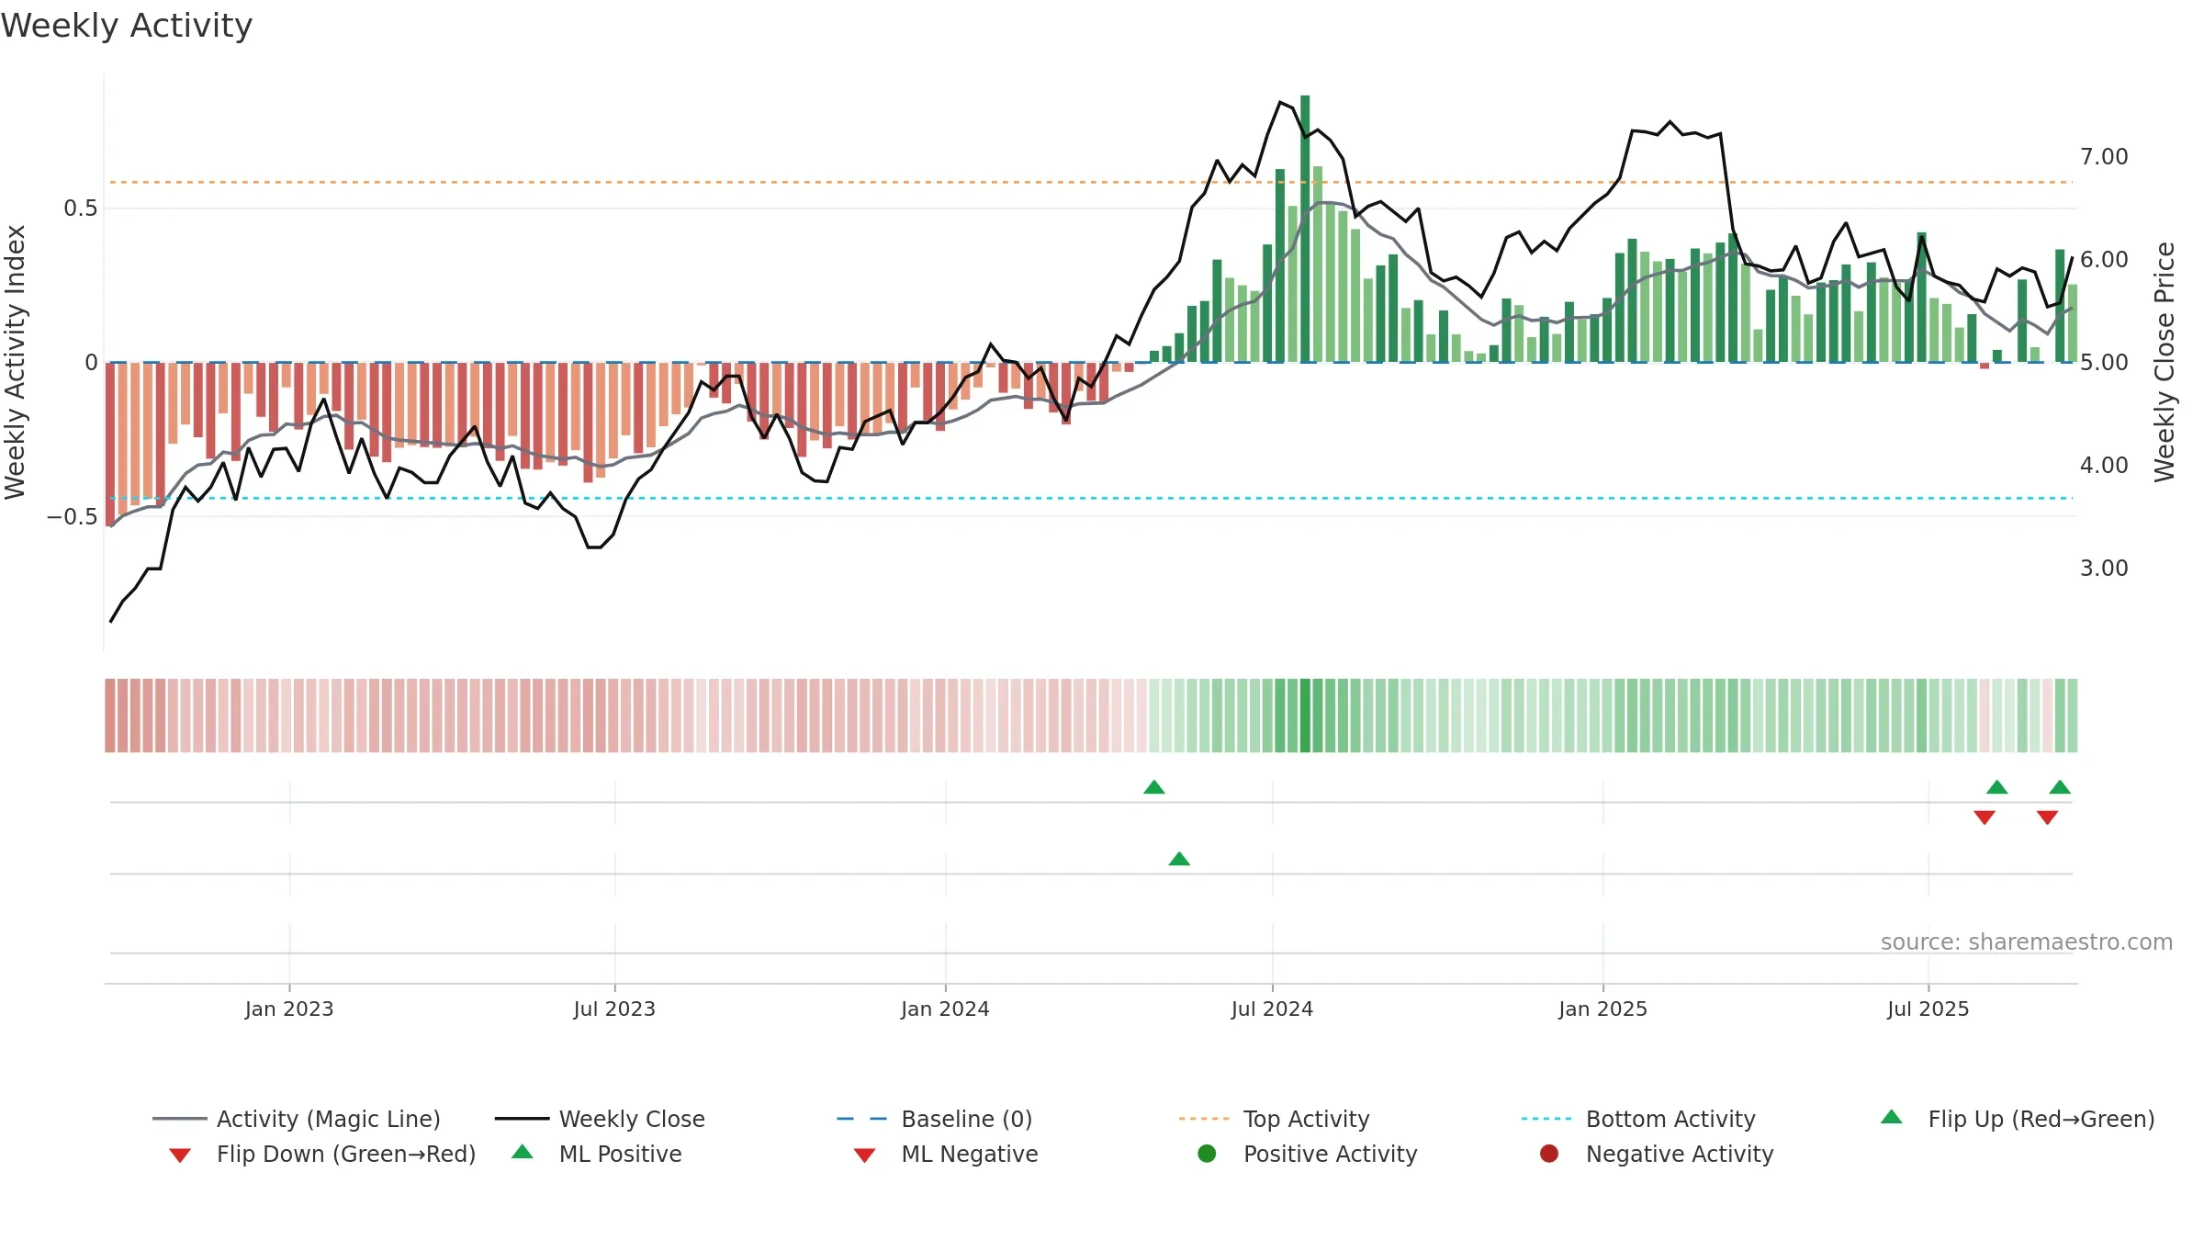This screenshot has height=1240, width=2204.
Task: Click the cyan dotted Bottom Activity line
Action: (x=1091, y=498)
